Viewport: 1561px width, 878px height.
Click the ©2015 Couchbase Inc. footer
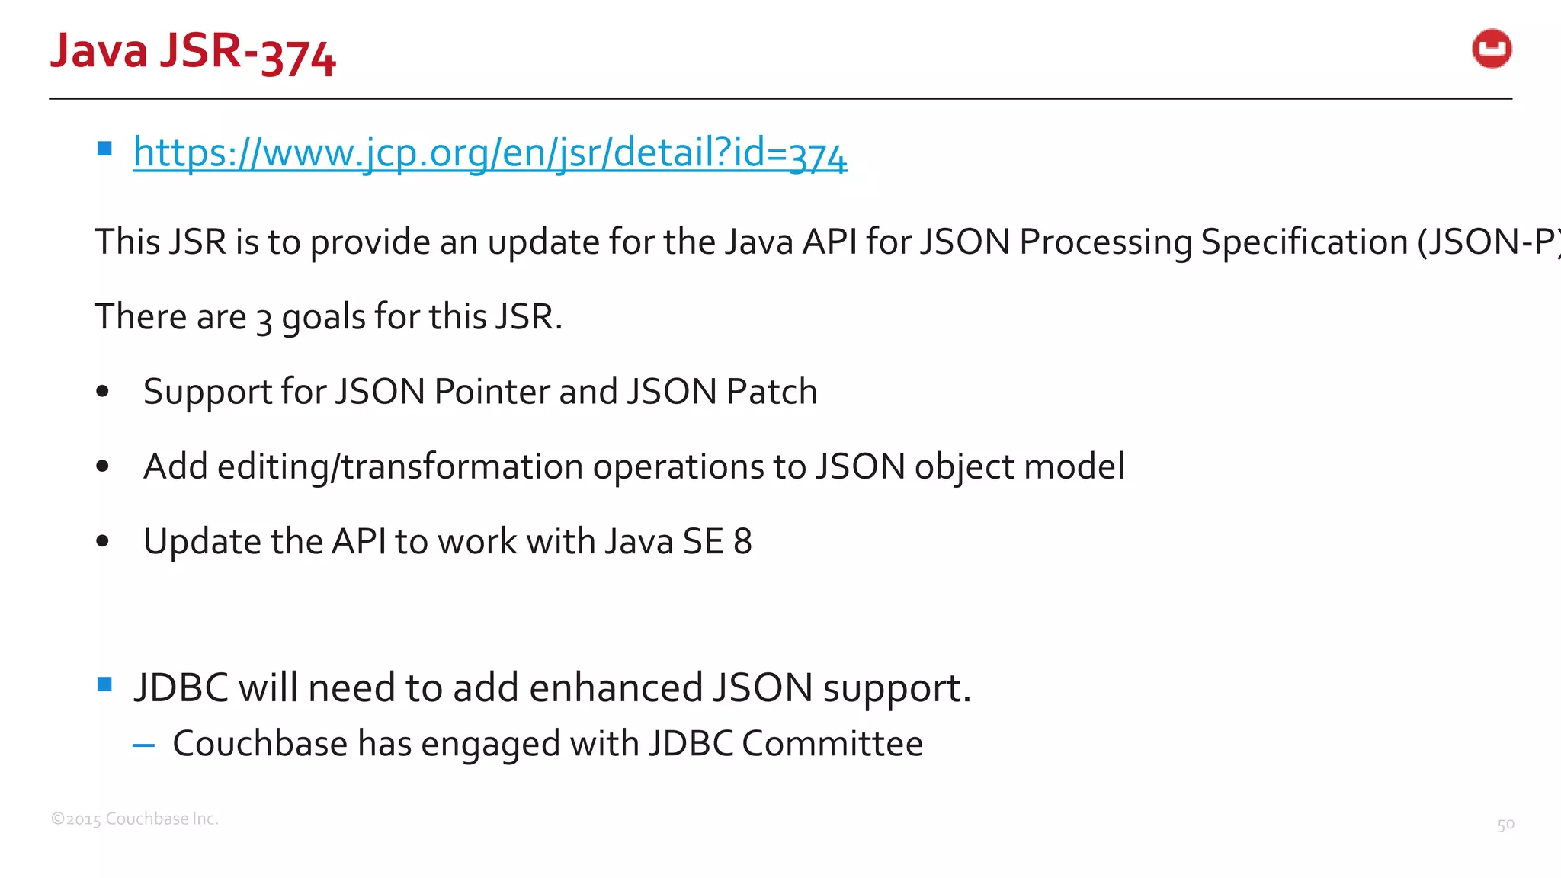(x=134, y=819)
